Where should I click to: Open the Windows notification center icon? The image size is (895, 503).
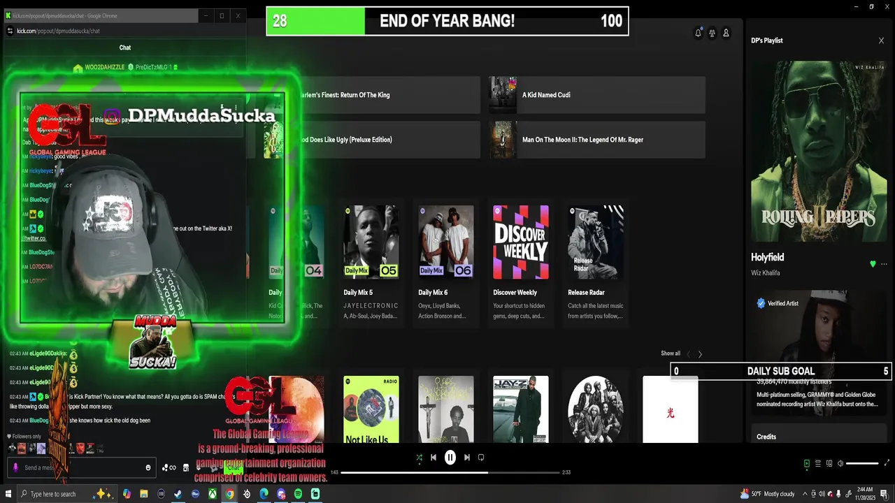884,494
